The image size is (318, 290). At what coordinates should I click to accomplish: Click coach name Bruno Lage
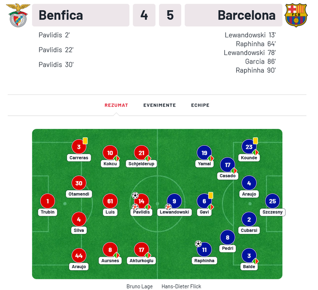(140, 286)
